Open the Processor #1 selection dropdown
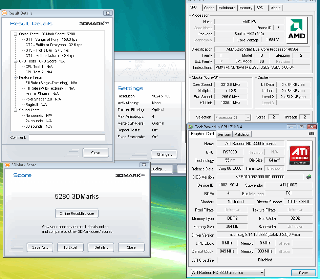 (x=248, y=117)
